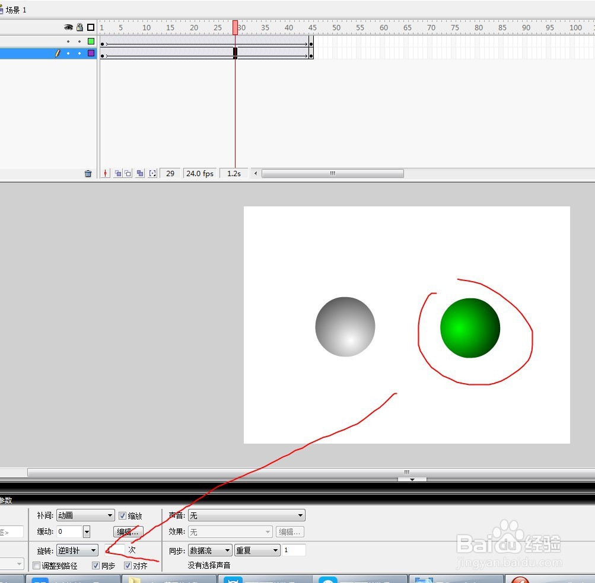Enable the 调整到路径 checkbox
Viewport: 595px width, 583px height.
(x=36, y=566)
